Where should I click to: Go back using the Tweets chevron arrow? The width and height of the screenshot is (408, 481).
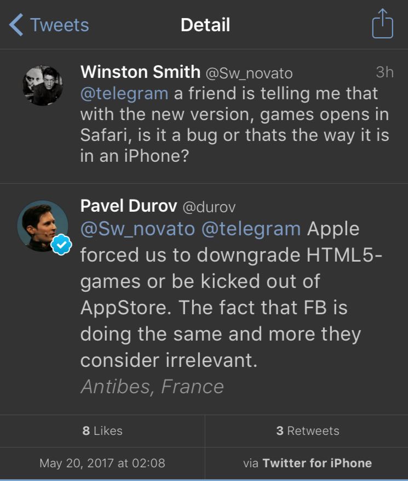(x=16, y=25)
